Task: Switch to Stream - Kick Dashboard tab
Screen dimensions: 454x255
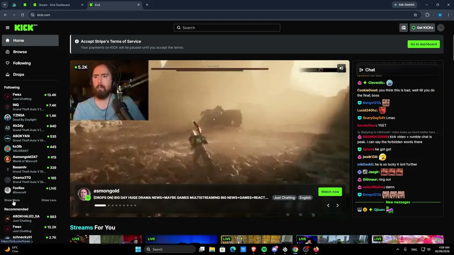Action: coord(58,5)
